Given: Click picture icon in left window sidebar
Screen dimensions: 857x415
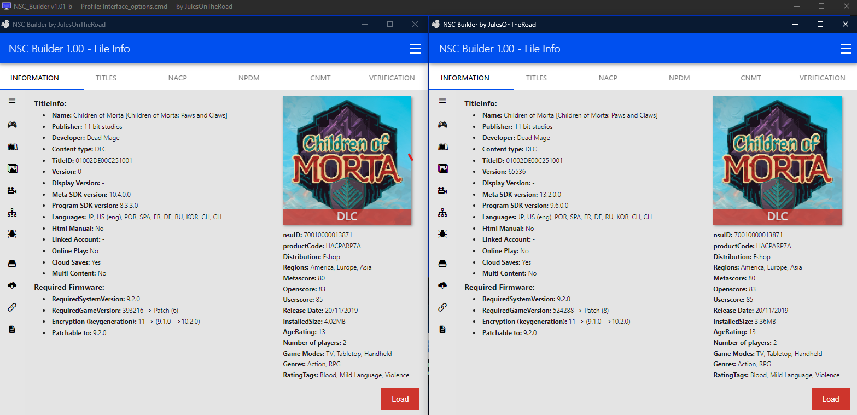Looking at the screenshot, I should point(13,168).
